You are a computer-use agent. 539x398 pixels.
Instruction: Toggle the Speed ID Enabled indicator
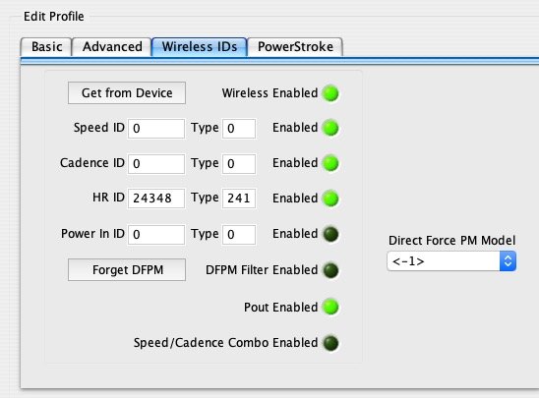tap(330, 128)
